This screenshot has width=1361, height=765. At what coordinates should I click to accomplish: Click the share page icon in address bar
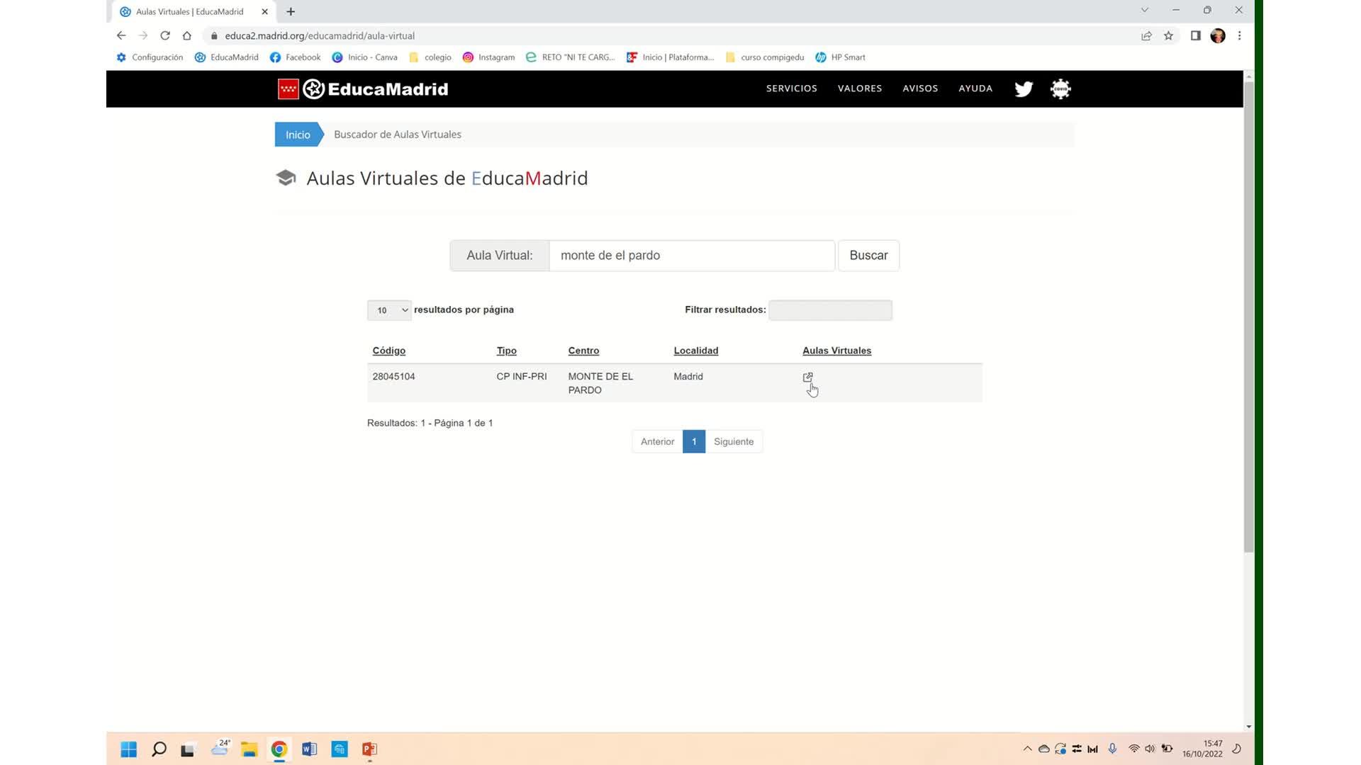1146,36
